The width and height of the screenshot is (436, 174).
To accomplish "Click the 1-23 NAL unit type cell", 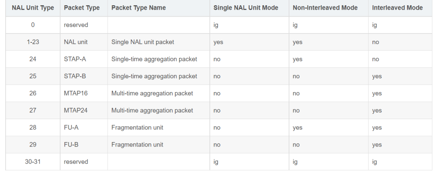I will tap(33, 42).
